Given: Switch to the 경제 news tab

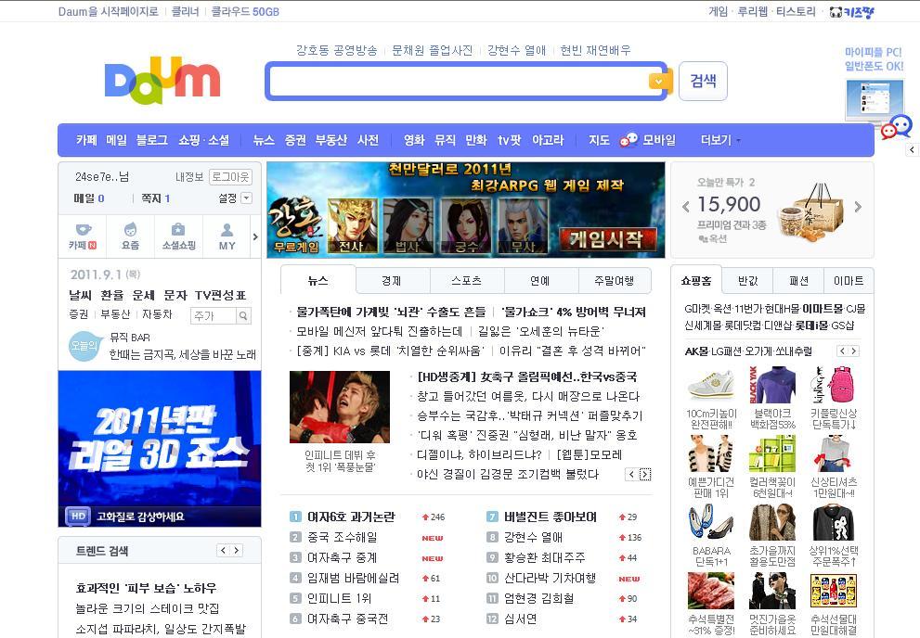Looking at the screenshot, I should [392, 281].
